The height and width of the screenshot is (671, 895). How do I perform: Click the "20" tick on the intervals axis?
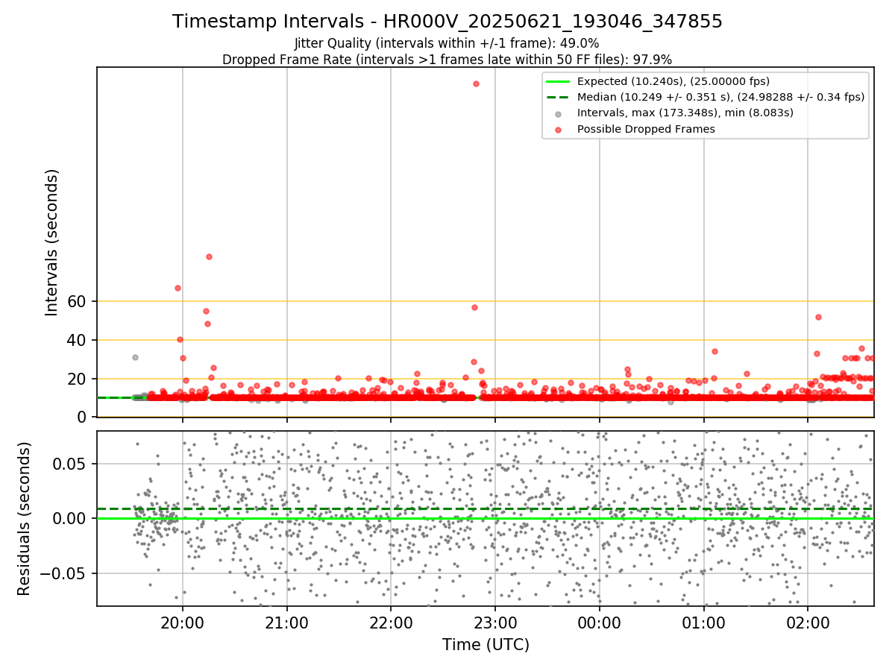tap(78, 379)
